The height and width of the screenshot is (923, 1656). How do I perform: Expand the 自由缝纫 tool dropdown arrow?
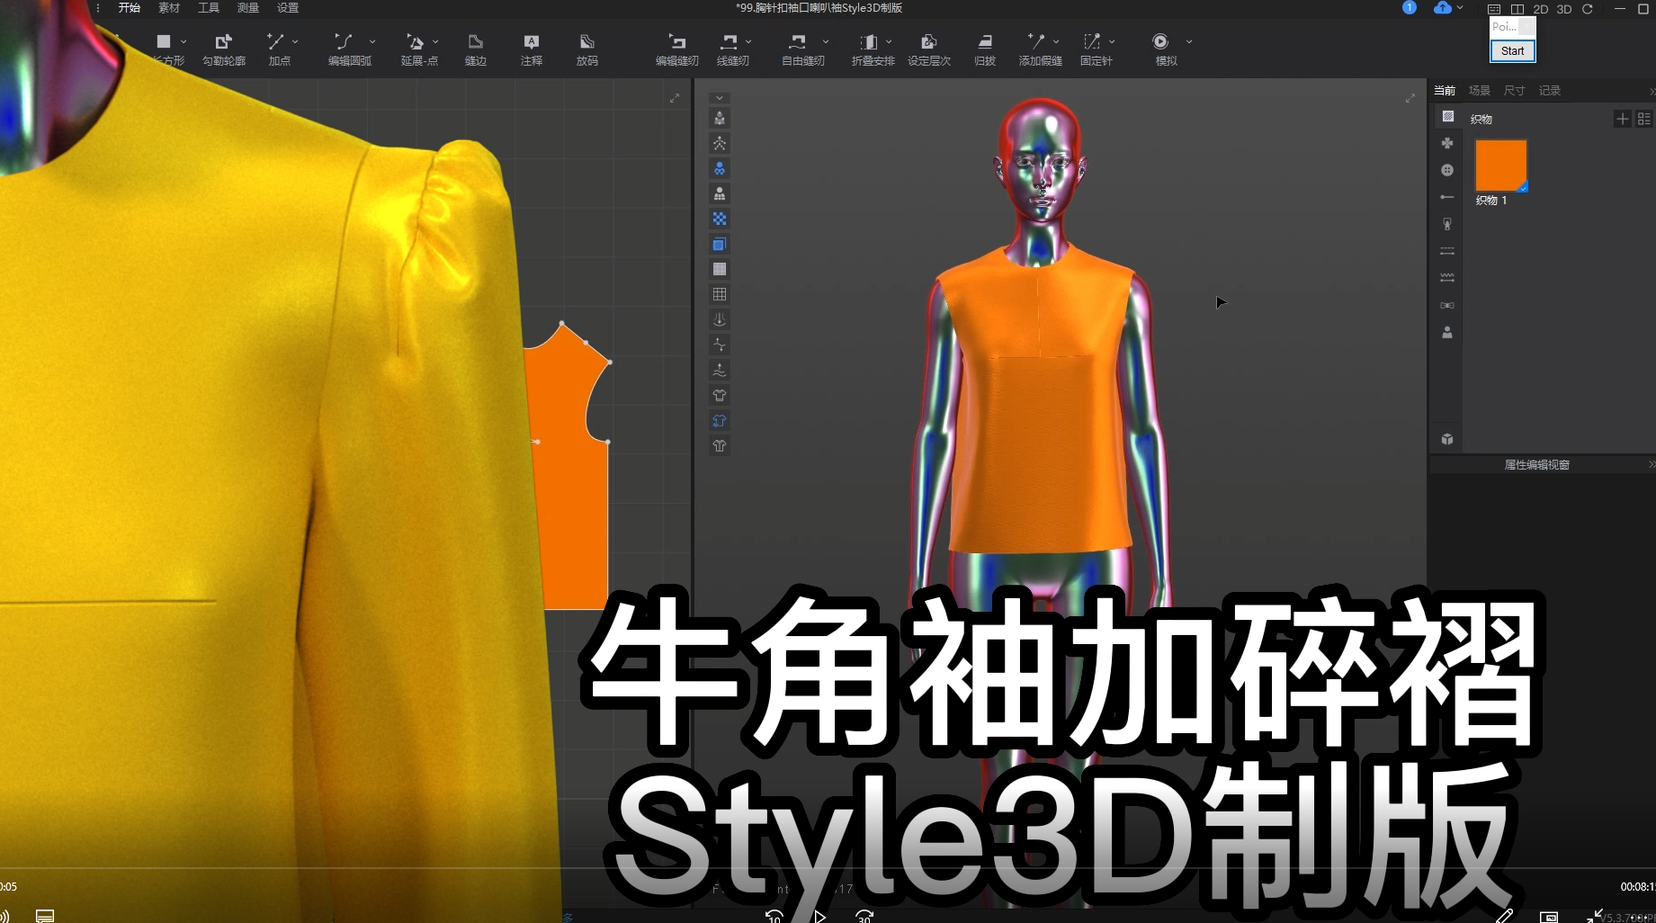pos(826,41)
